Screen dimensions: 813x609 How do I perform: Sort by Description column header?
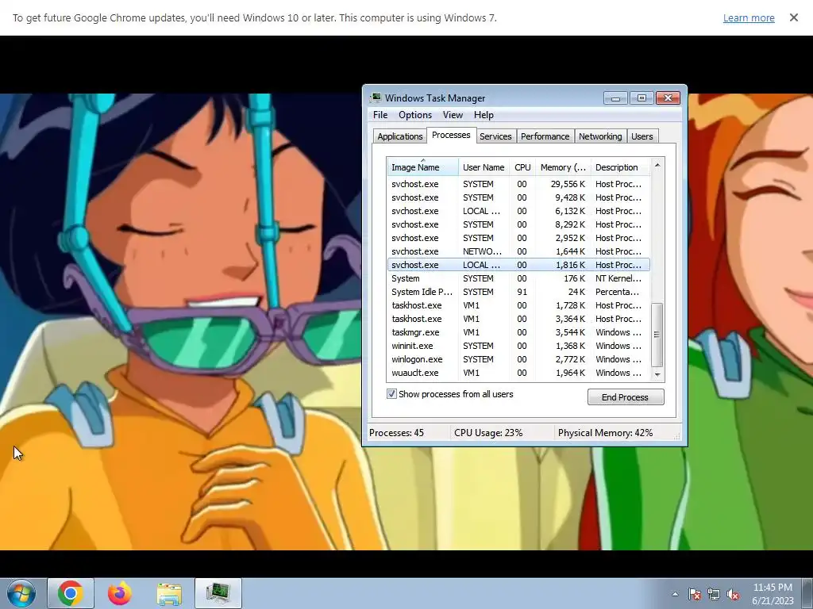point(620,167)
